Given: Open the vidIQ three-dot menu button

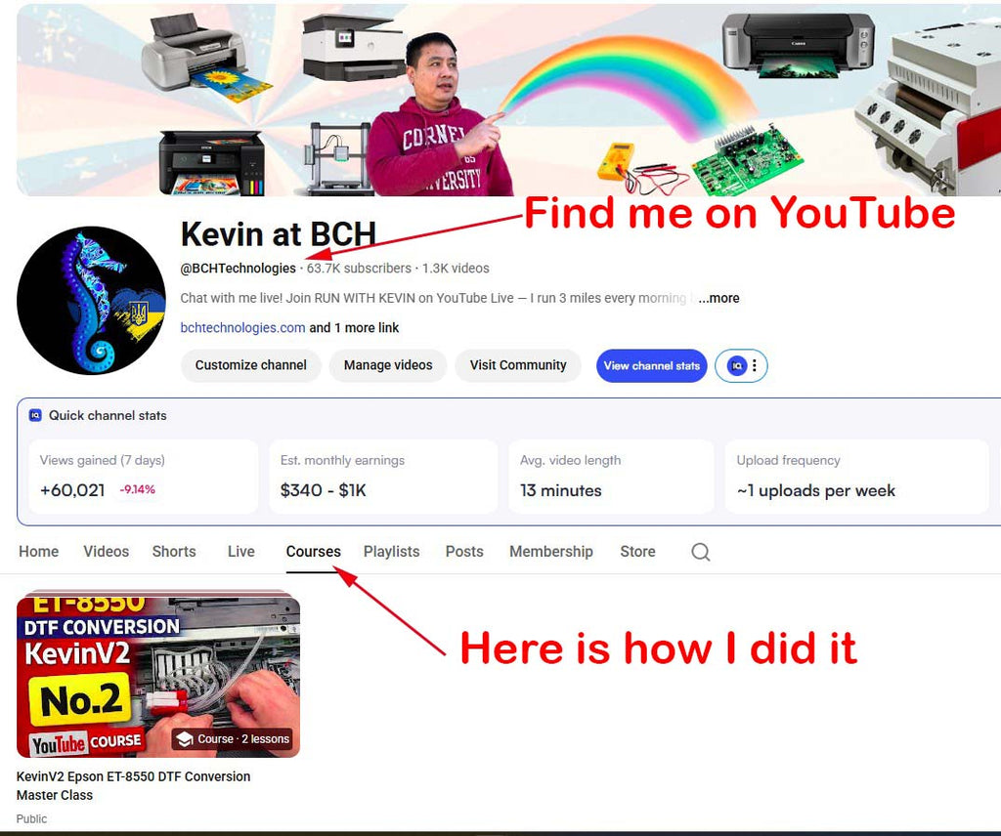Looking at the screenshot, I should [754, 365].
